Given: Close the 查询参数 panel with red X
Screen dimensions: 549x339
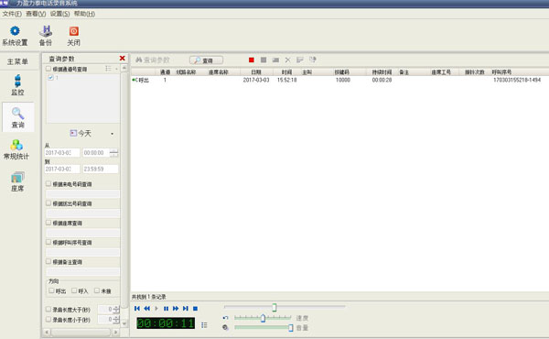Looking at the screenshot, I should (123, 59).
